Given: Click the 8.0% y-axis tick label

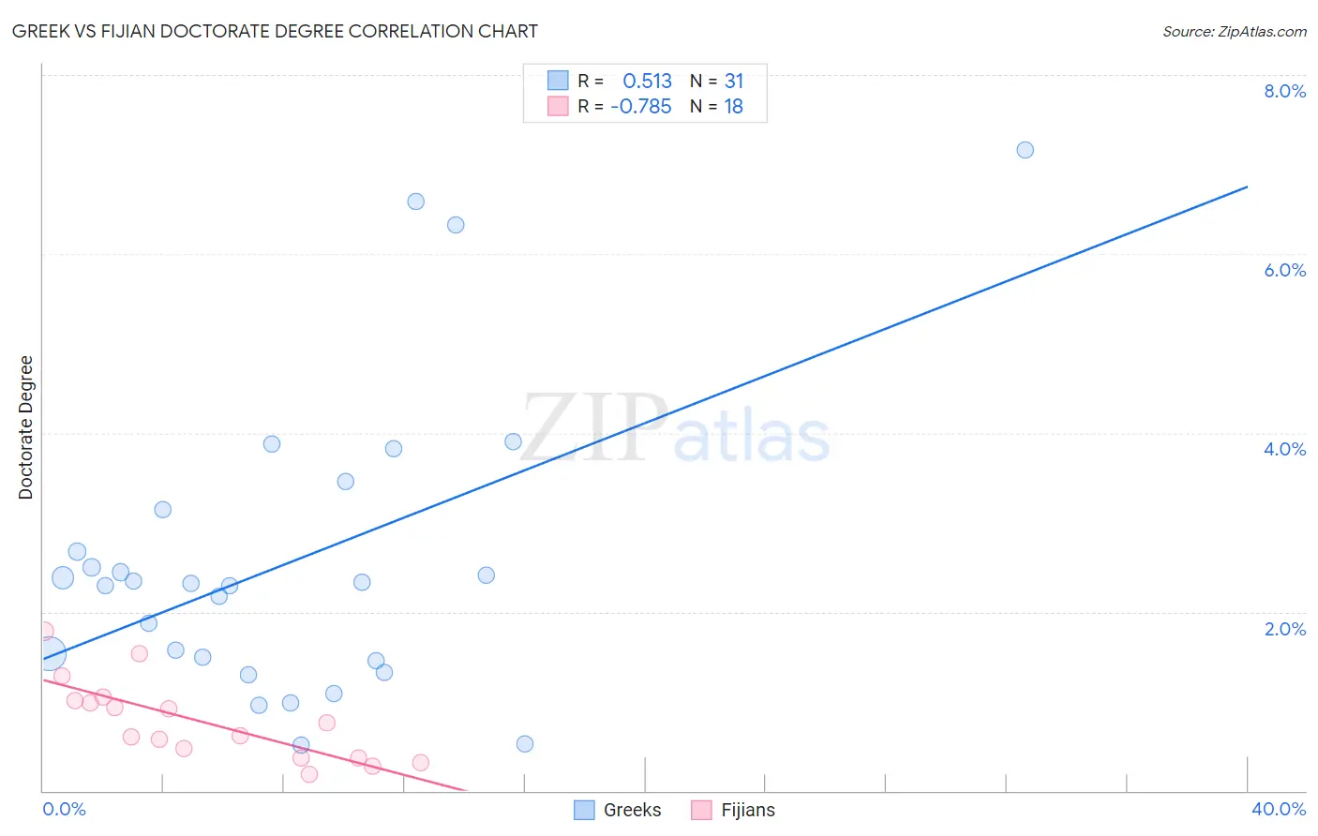Looking at the screenshot, I should coord(1284,91).
